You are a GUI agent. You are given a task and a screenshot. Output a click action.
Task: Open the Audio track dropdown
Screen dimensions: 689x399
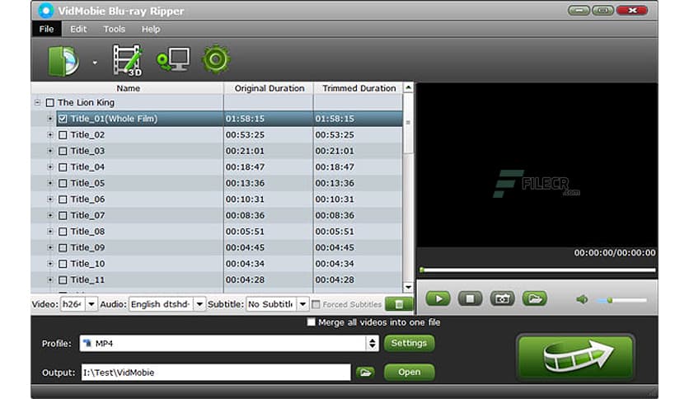(x=199, y=304)
